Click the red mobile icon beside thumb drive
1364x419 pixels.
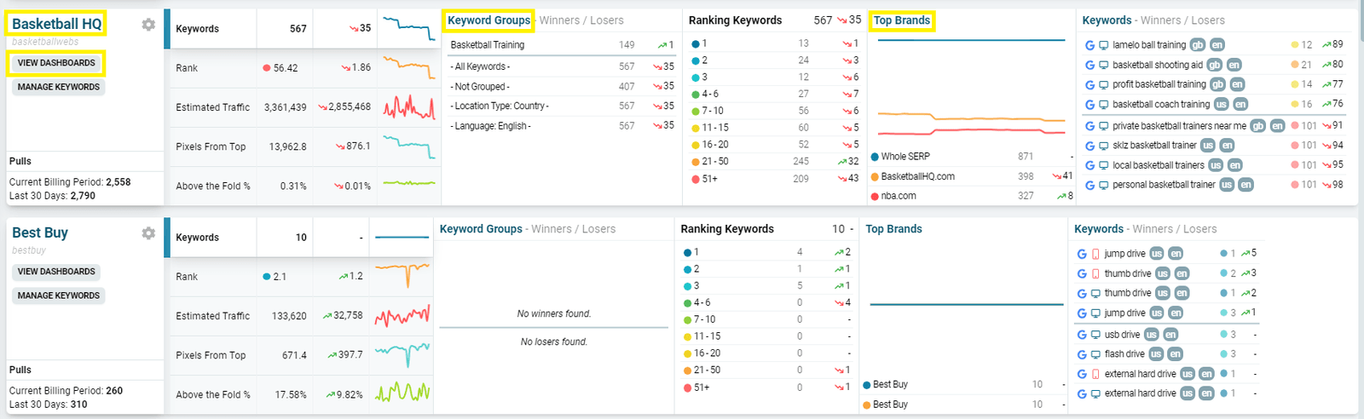click(x=1095, y=273)
